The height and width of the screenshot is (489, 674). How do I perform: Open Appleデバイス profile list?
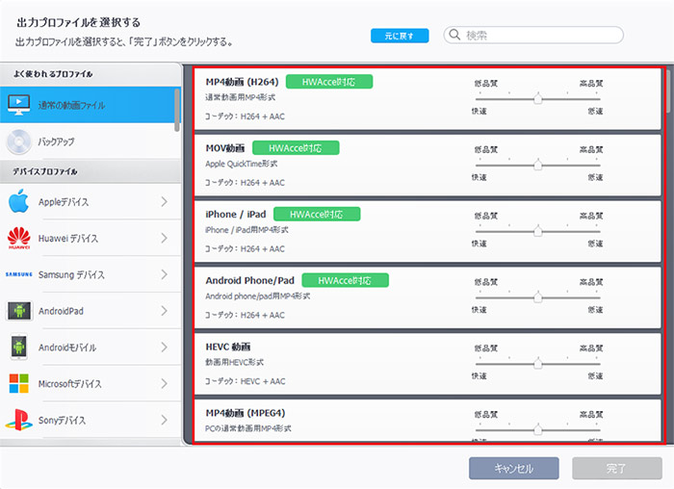[x=91, y=201]
